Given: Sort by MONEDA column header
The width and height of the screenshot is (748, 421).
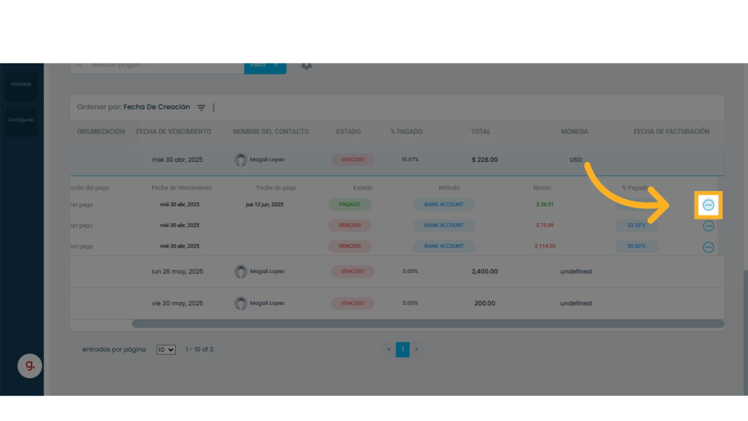Looking at the screenshot, I should click(x=575, y=132).
